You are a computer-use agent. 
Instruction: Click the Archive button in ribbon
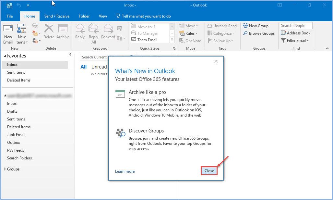tap(63, 32)
